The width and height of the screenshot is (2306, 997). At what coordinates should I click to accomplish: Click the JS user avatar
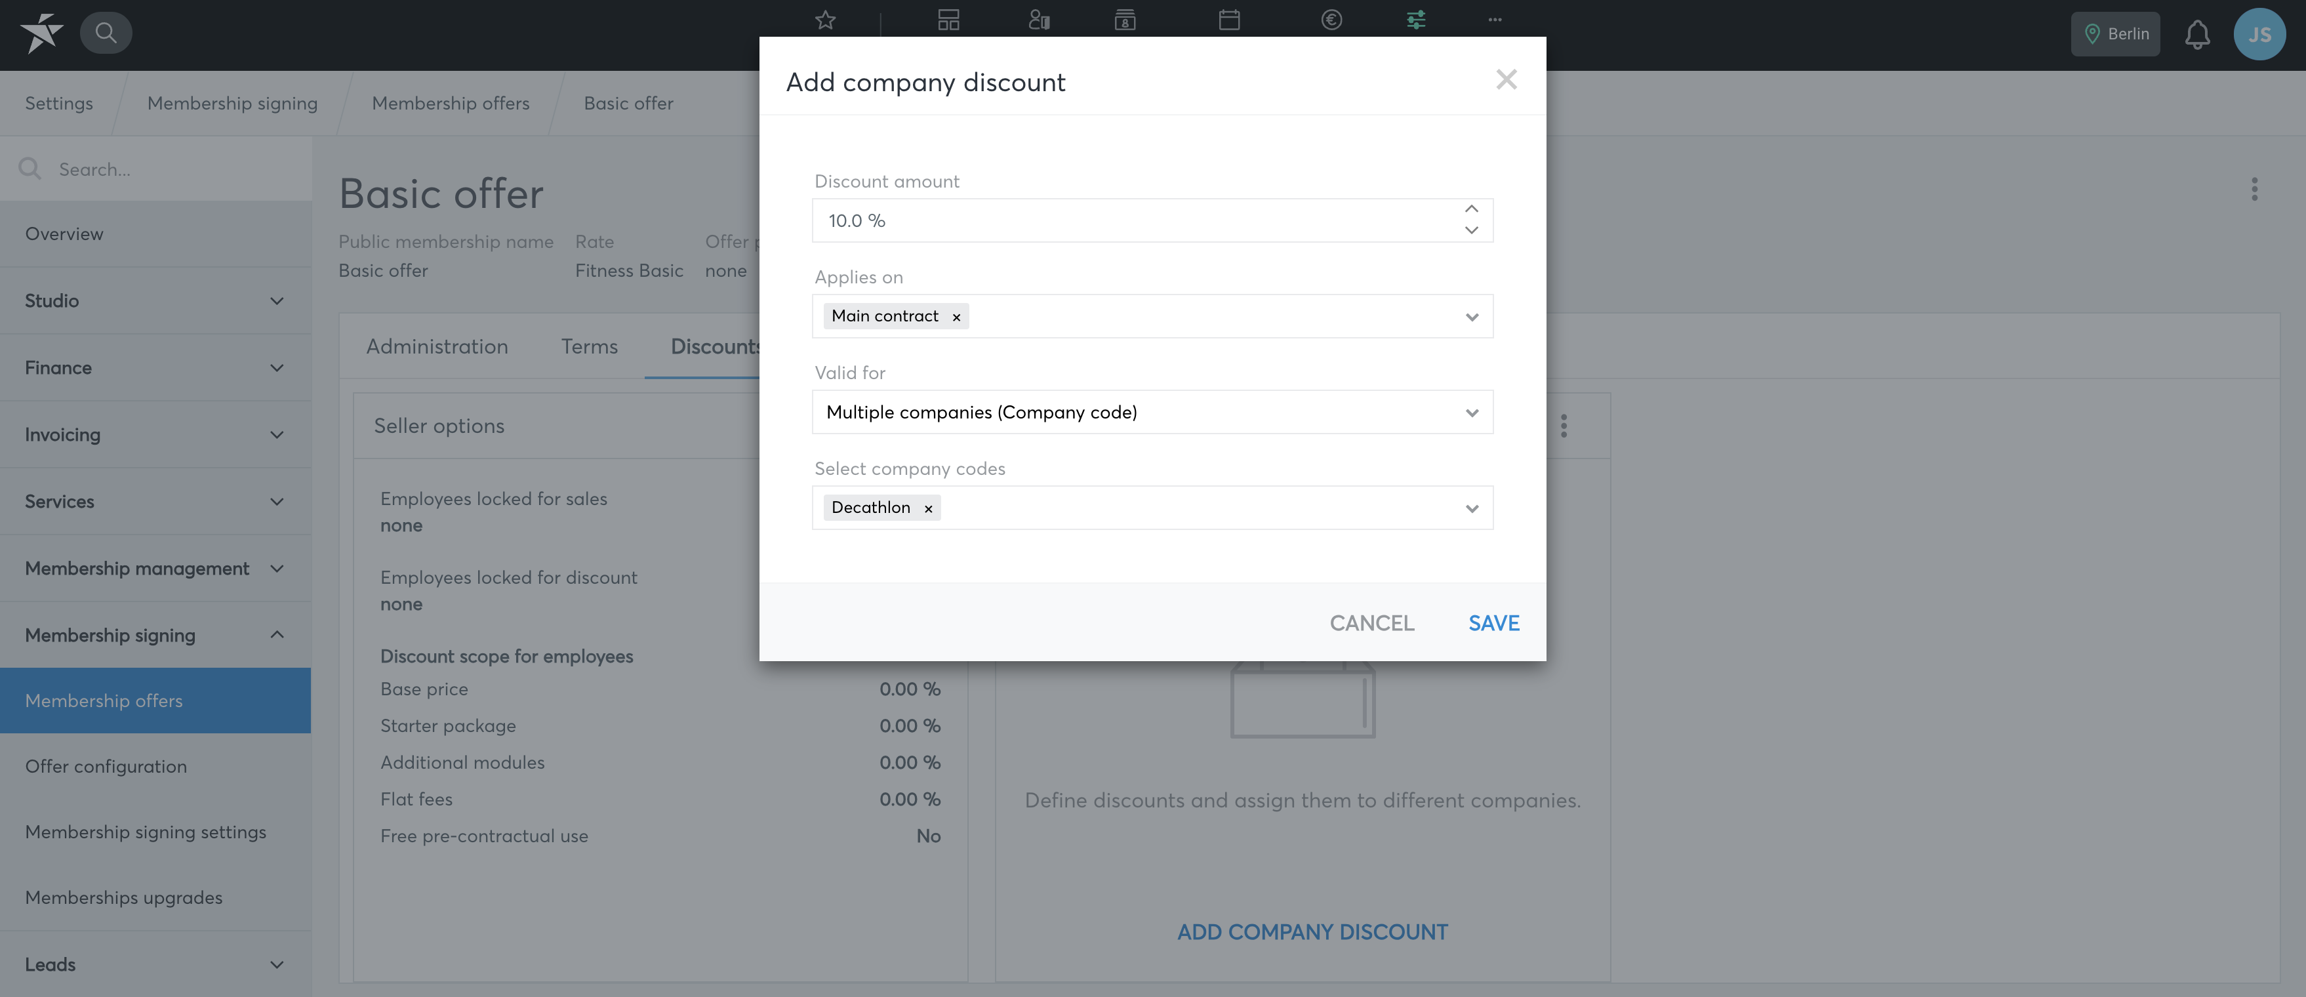pyautogui.click(x=2259, y=34)
